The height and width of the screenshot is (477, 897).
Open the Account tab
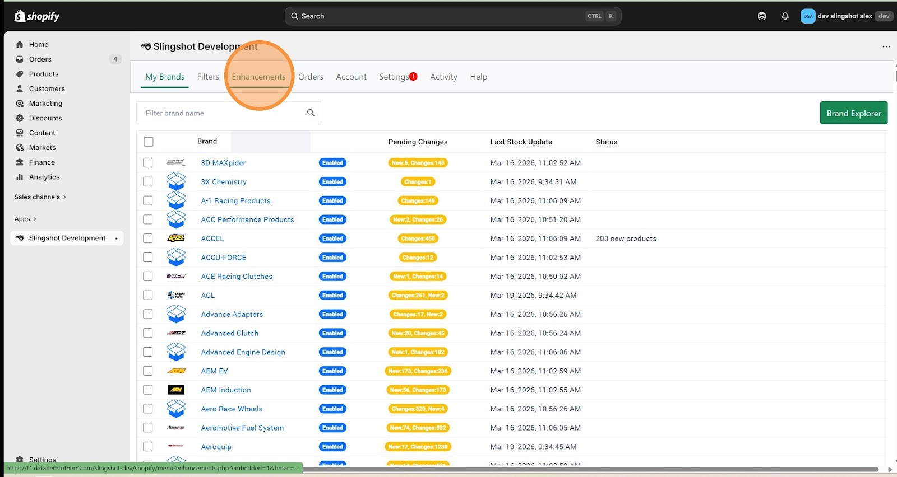[x=351, y=77]
